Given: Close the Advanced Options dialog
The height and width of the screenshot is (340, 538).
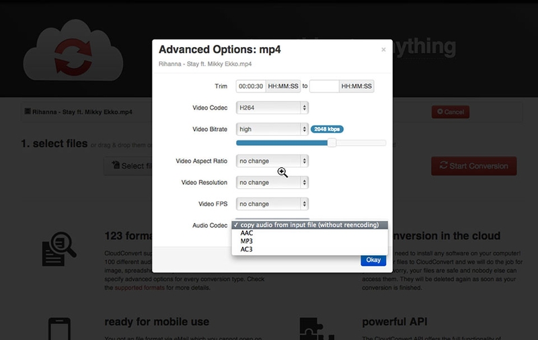Looking at the screenshot, I should click(383, 50).
